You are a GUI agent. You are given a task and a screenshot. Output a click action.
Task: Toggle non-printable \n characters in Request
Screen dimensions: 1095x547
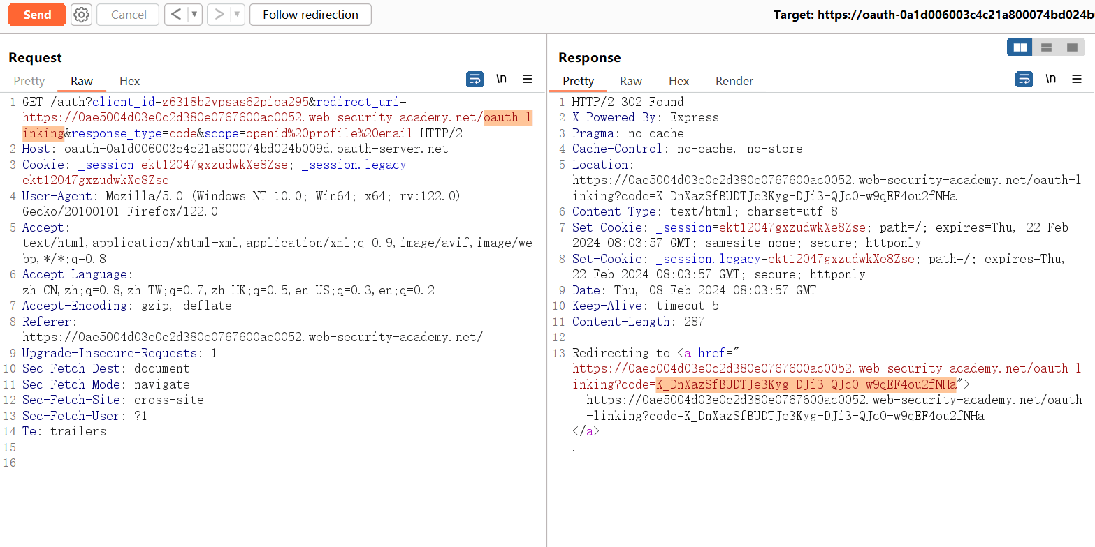tap(502, 80)
